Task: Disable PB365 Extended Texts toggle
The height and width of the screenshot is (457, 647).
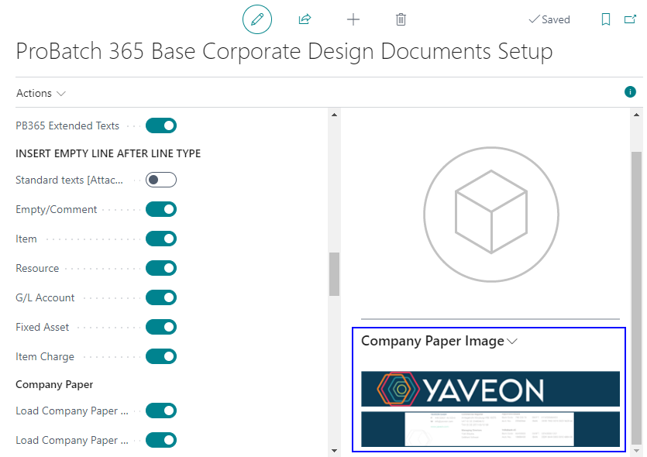Action: pyautogui.click(x=161, y=125)
